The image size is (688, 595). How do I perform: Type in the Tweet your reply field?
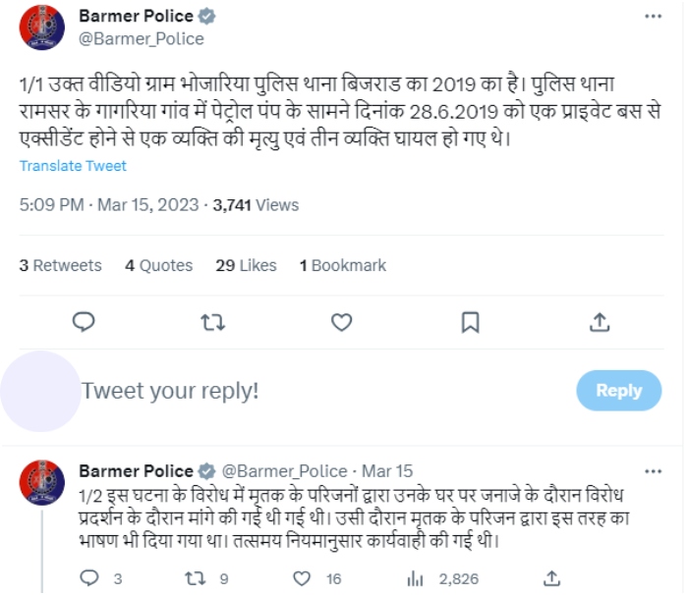tap(295, 391)
